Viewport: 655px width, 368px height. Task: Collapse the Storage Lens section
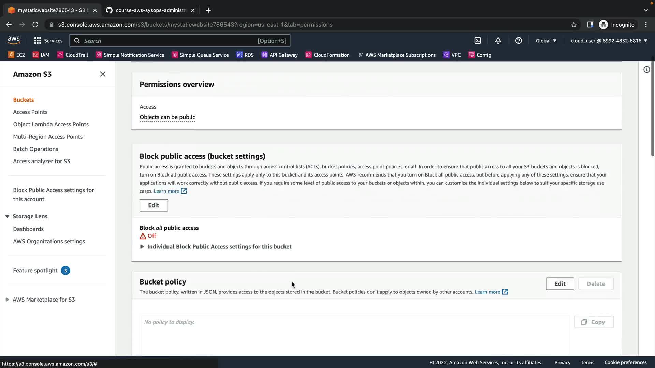(7, 216)
